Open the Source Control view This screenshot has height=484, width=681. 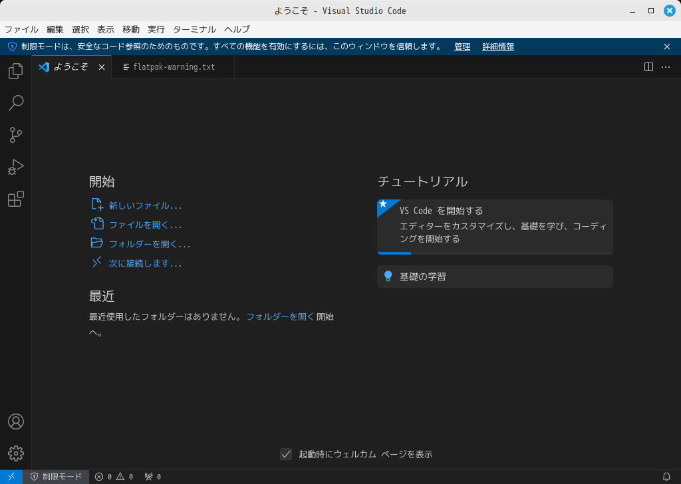16,135
